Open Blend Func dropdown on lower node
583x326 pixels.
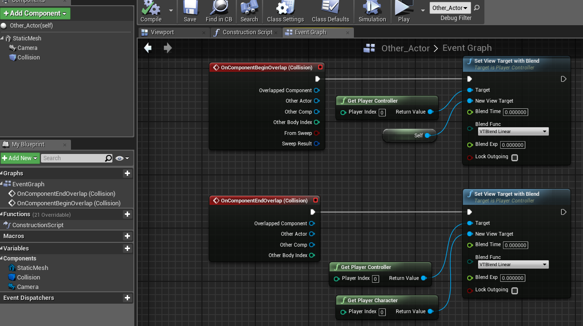pos(513,264)
